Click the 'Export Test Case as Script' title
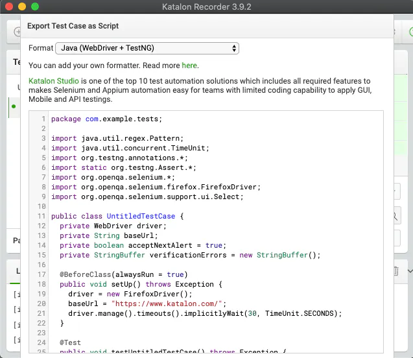The width and height of the screenshot is (413, 358). pyautogui.click(x=73, y=26)
